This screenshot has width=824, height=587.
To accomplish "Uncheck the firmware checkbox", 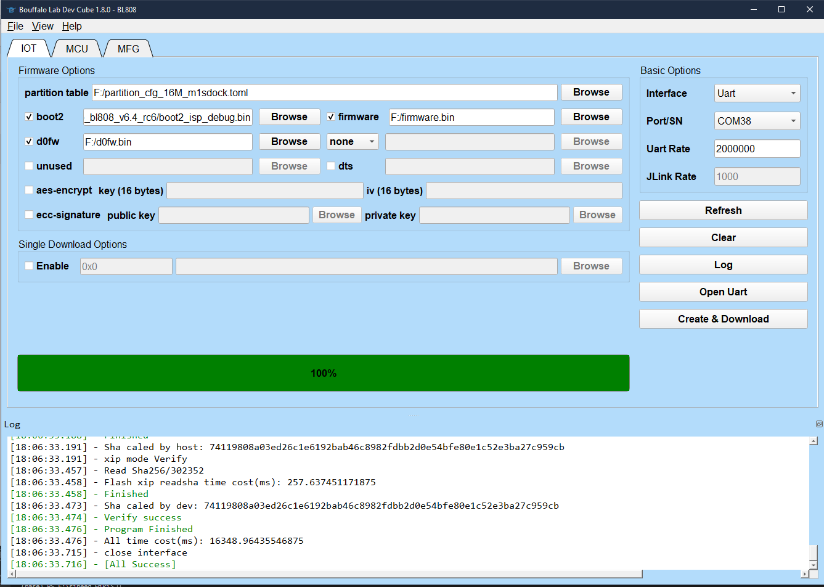I will 331,117.
